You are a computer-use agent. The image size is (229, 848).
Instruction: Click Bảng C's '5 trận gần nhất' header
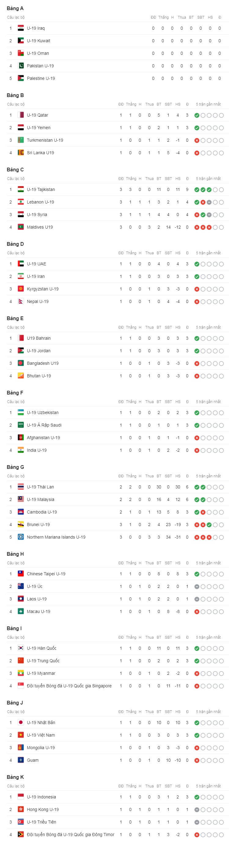(x=208, y=179)
